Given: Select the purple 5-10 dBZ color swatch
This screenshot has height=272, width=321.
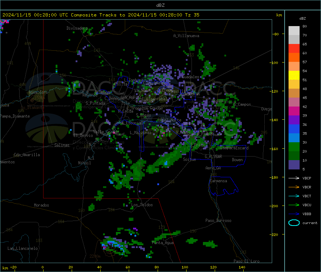Looking at the screenshot, I should 294,164.
